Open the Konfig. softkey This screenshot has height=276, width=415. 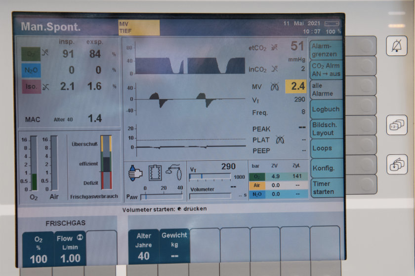click(x=327, y=168)
